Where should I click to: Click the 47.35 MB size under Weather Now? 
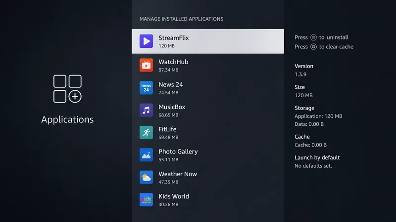click(168, 182)
